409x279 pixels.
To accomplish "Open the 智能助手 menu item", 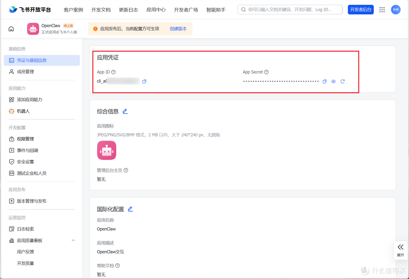I will click(216, 9).
